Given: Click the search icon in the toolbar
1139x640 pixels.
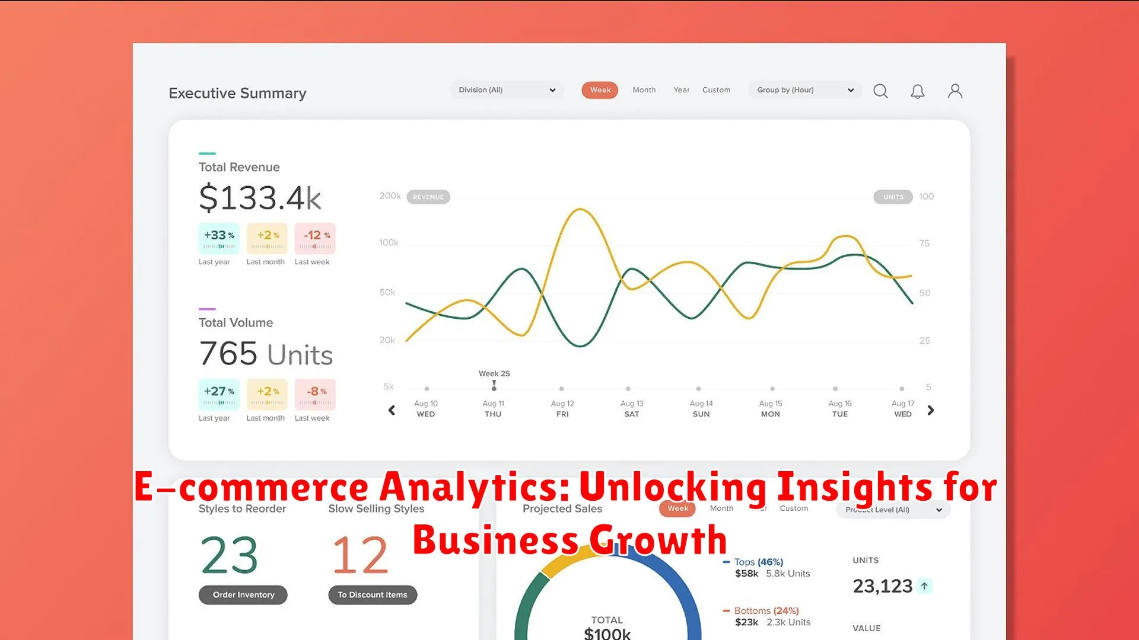Looking at the screenshot, I should click(x=881, y=91).
